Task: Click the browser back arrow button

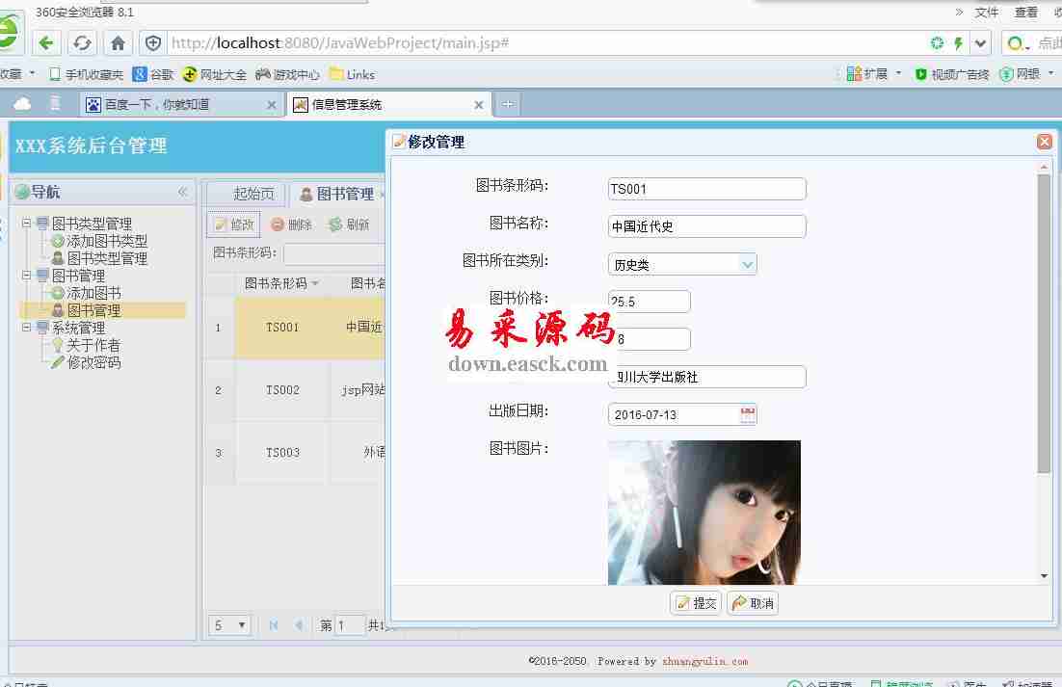Action: click(47, 43)
